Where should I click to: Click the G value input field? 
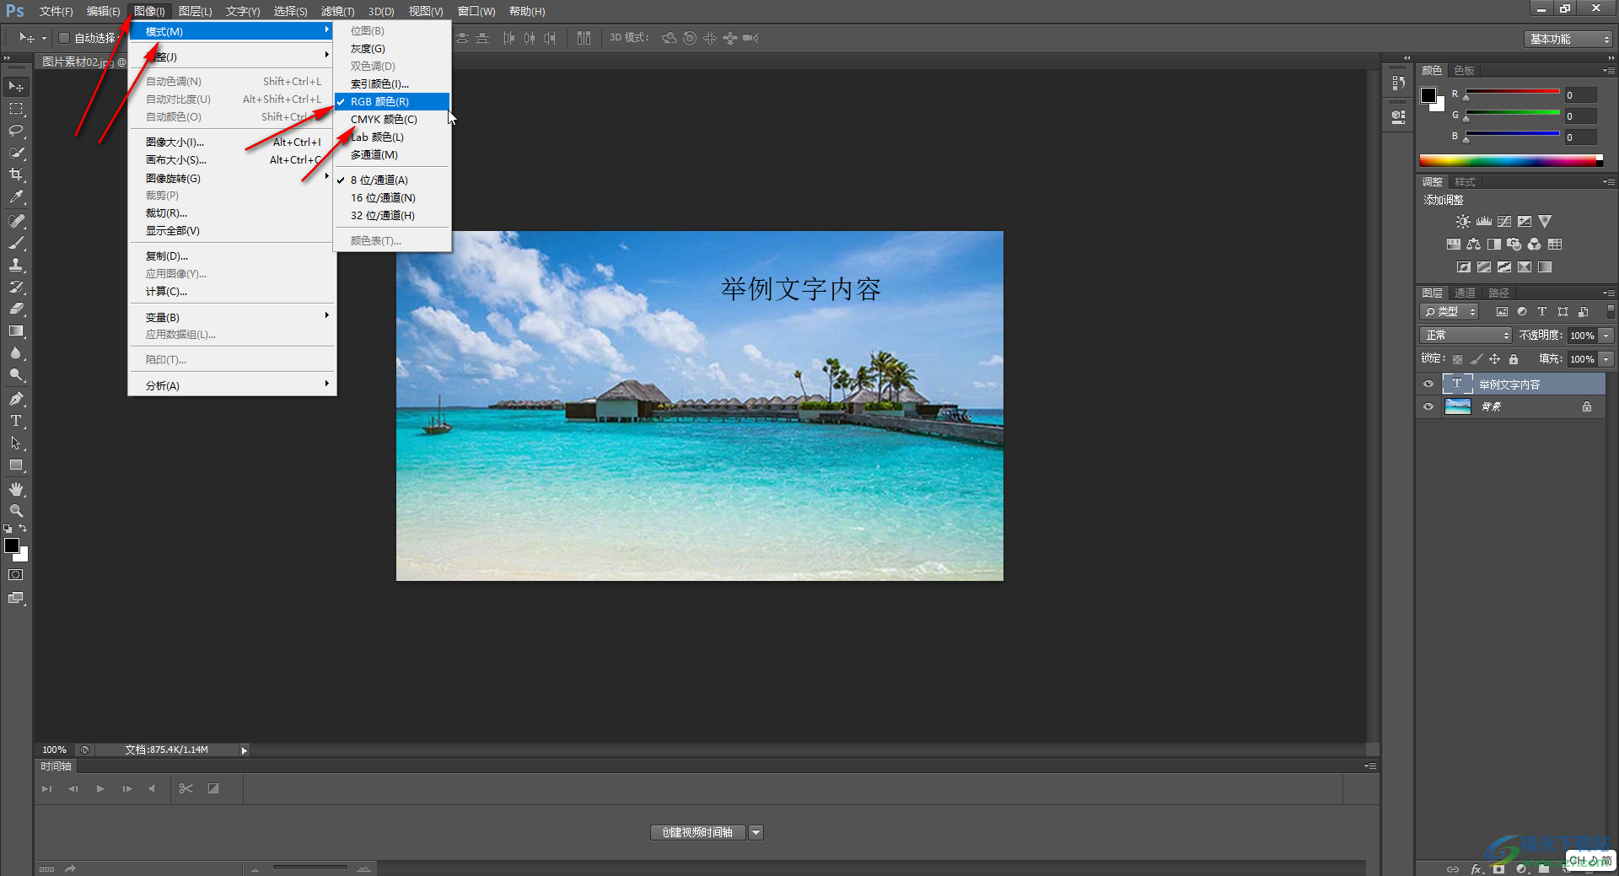coord(1580,116)
